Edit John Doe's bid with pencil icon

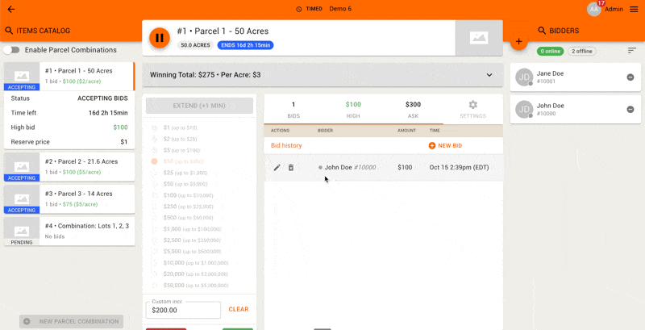tap(277, 167)
